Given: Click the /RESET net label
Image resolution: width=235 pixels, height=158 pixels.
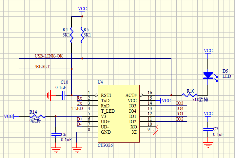Looking at the screenshot, I should [x=42, y=66].
